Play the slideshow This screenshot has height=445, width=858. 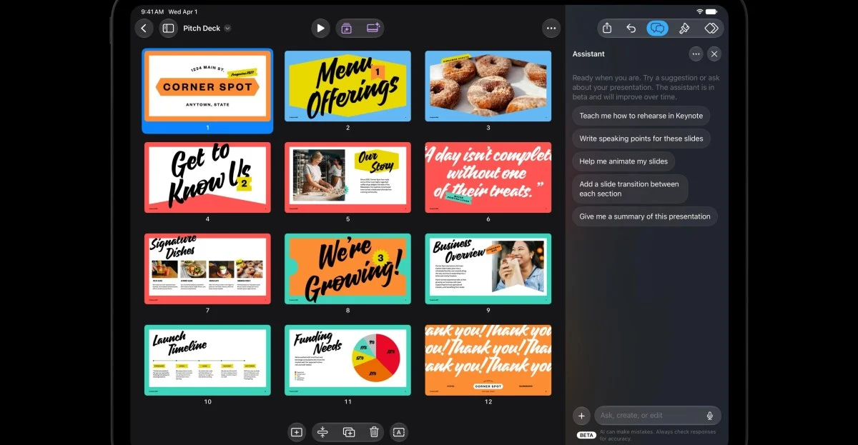coord(320,29)
